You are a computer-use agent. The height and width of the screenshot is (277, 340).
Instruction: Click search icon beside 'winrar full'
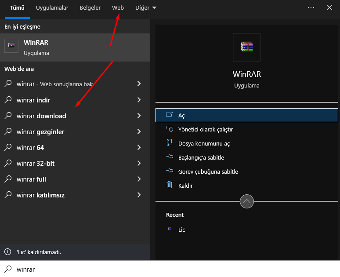[x=8, y=179]
